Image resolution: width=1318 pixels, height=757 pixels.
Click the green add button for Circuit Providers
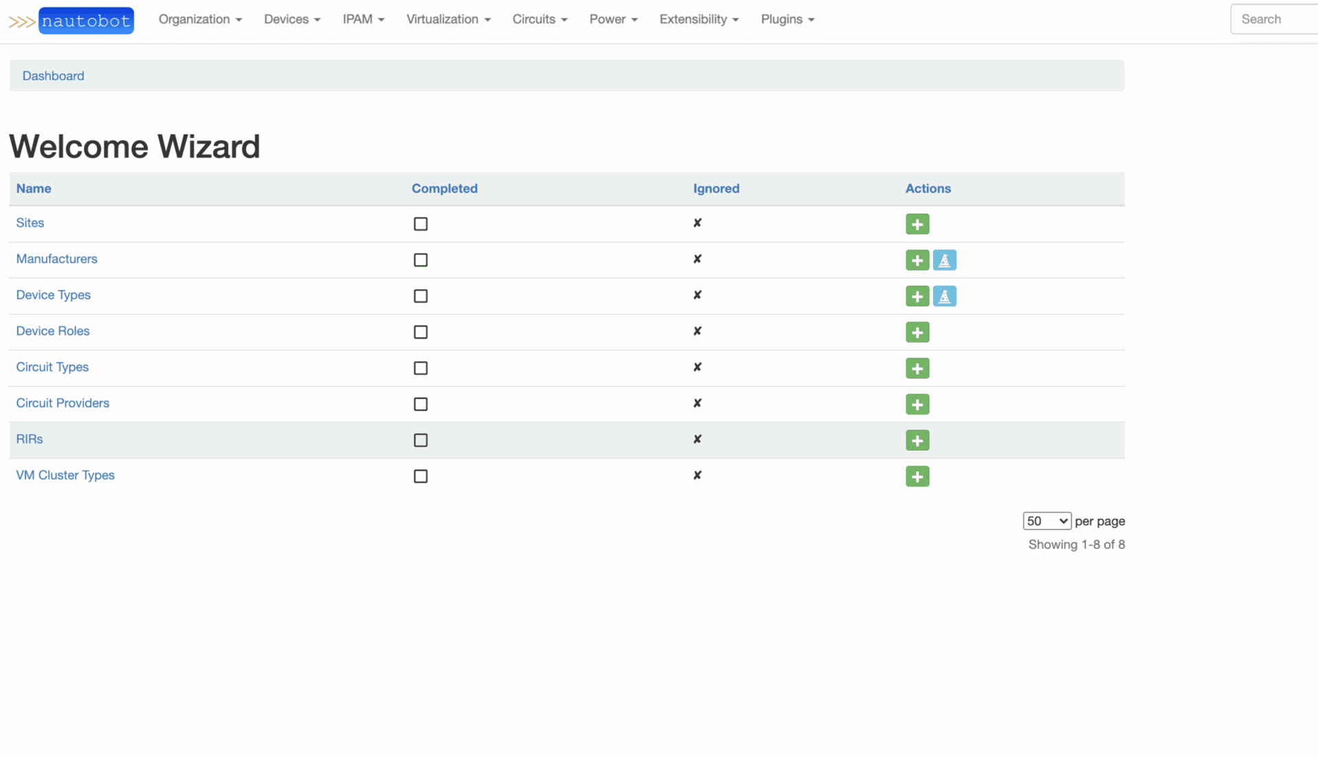tap(917, 404)
